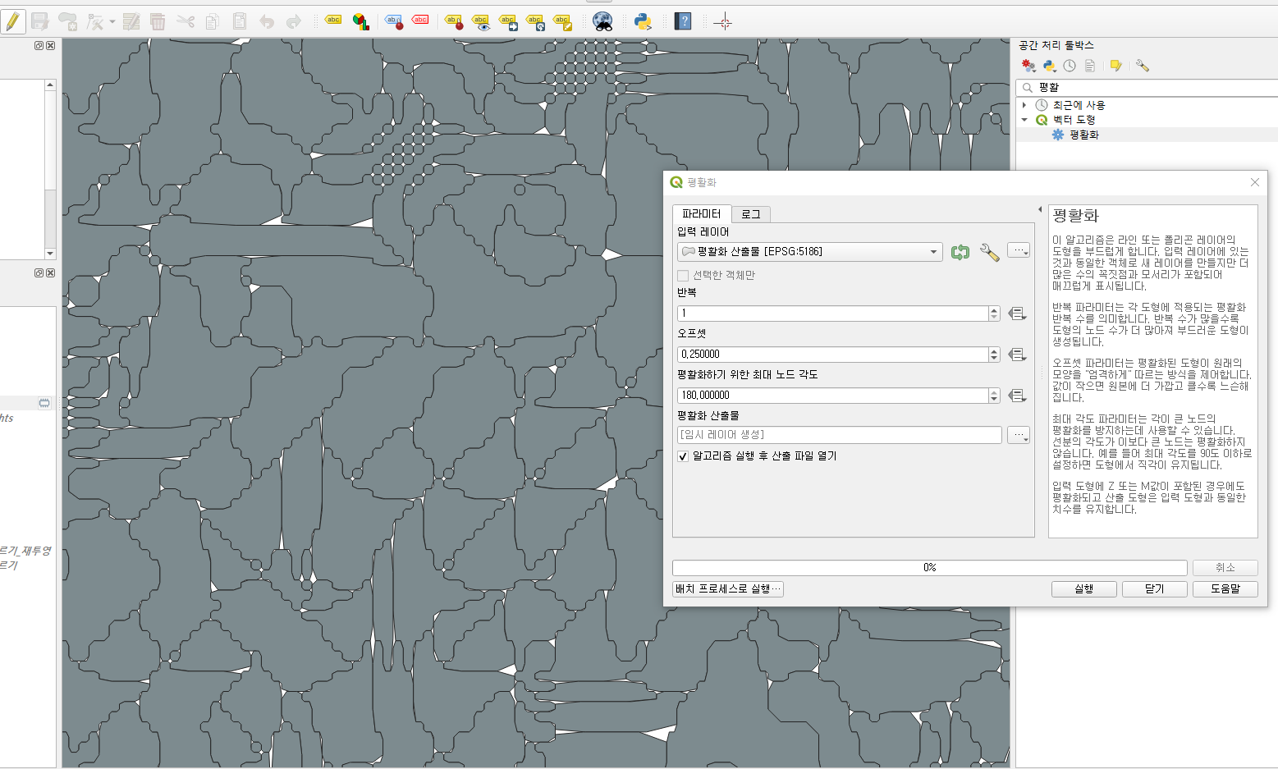Open data-defined override for 최대 노드 각도
The image size is (1278, 769).
click(x=1017, y=396)
